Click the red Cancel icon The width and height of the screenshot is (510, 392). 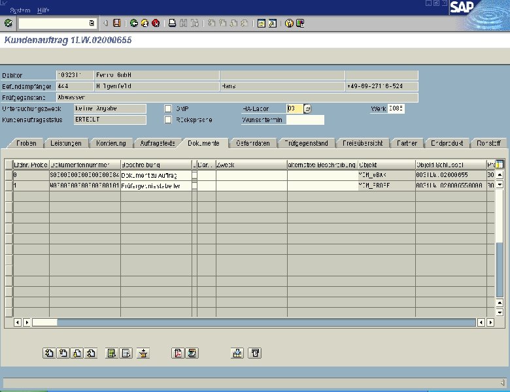(x=156, y=23)
